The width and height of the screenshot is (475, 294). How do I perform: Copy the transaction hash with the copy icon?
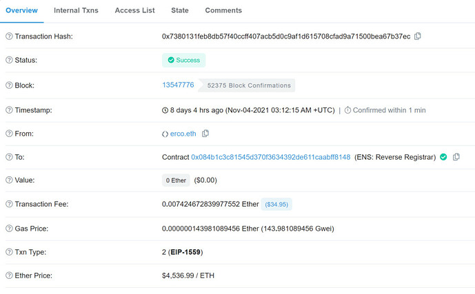click(x=418, y=36)
